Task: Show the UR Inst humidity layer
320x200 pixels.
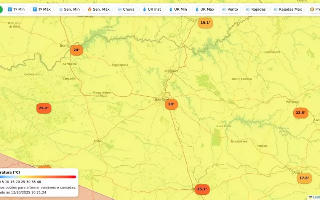Action: point(152,9)
